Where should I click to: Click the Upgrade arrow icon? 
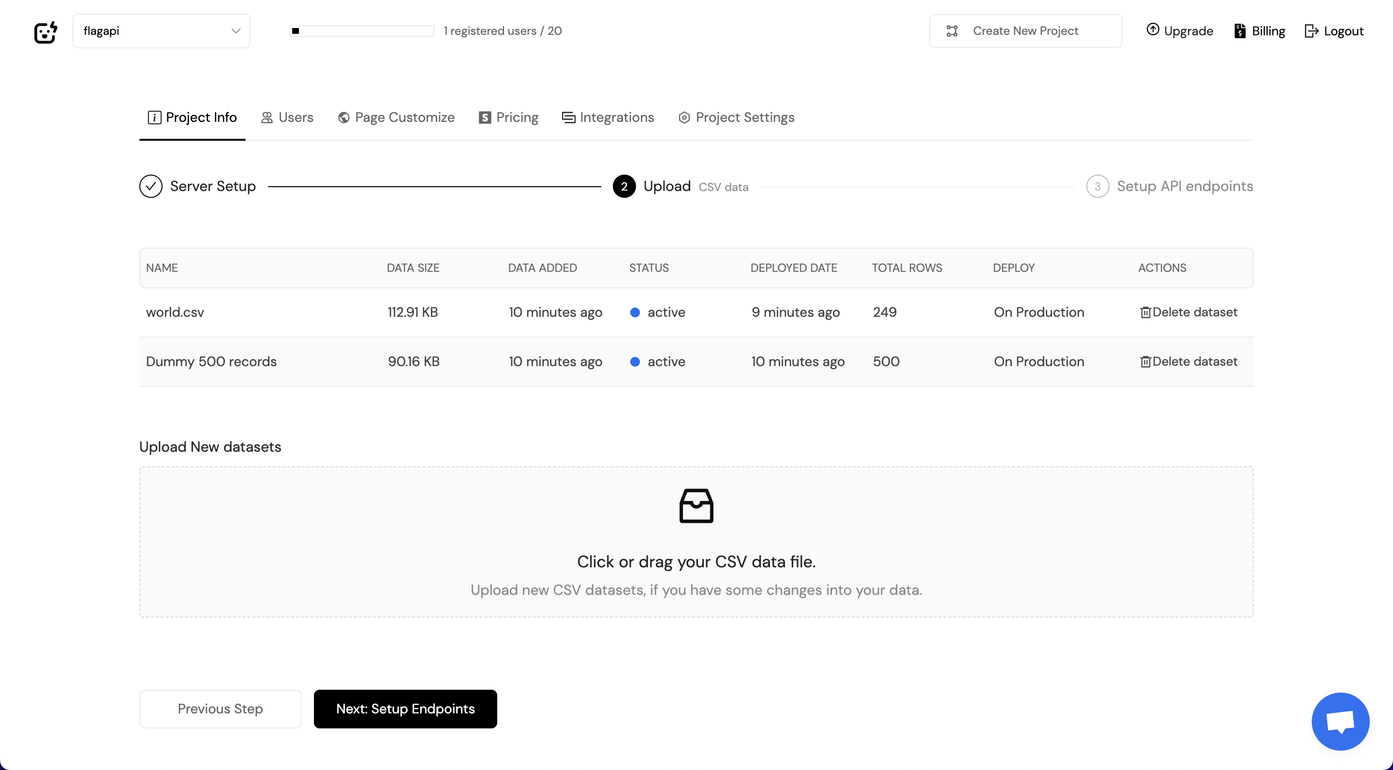1152,30
